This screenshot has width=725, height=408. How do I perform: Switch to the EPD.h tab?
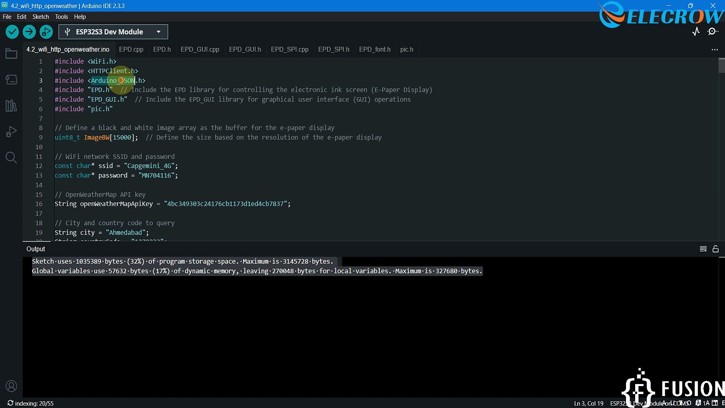click(x=162, y=49)
